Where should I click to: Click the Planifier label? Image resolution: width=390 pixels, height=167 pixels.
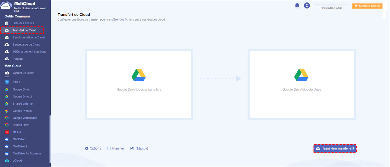pyautogui.click(x=118, y=148)
